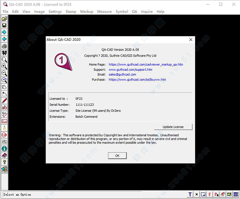Screen dimensions: 240x199
Task: Close the About QA-CAD 2020 dialog
Action: (x=191, y=40)
